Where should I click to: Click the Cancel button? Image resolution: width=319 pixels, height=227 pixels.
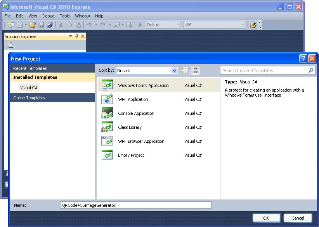298,218
